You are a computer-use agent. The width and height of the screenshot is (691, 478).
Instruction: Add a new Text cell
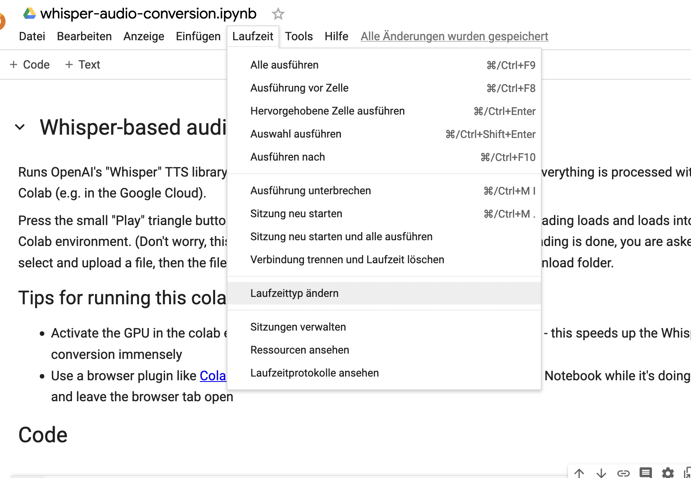[83, 64]
